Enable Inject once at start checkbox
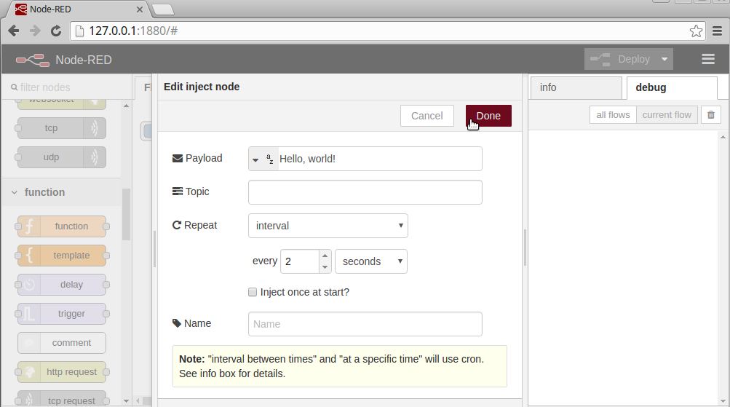 pyautogui.click(x=253, y=292)
